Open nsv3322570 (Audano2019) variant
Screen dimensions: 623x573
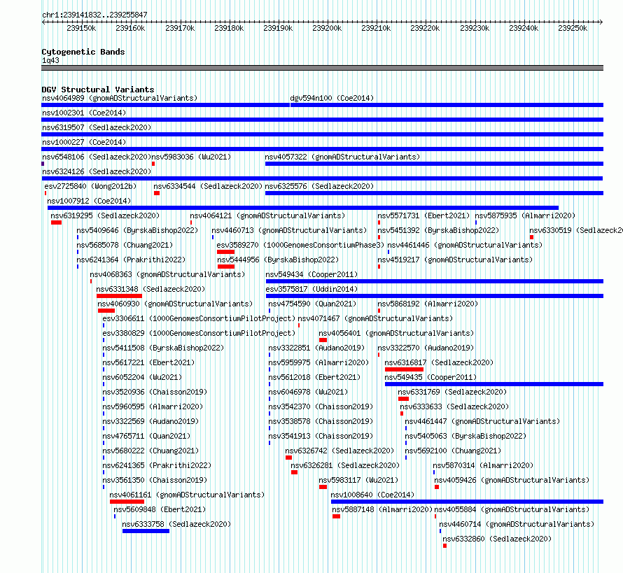tap(426, 348)
